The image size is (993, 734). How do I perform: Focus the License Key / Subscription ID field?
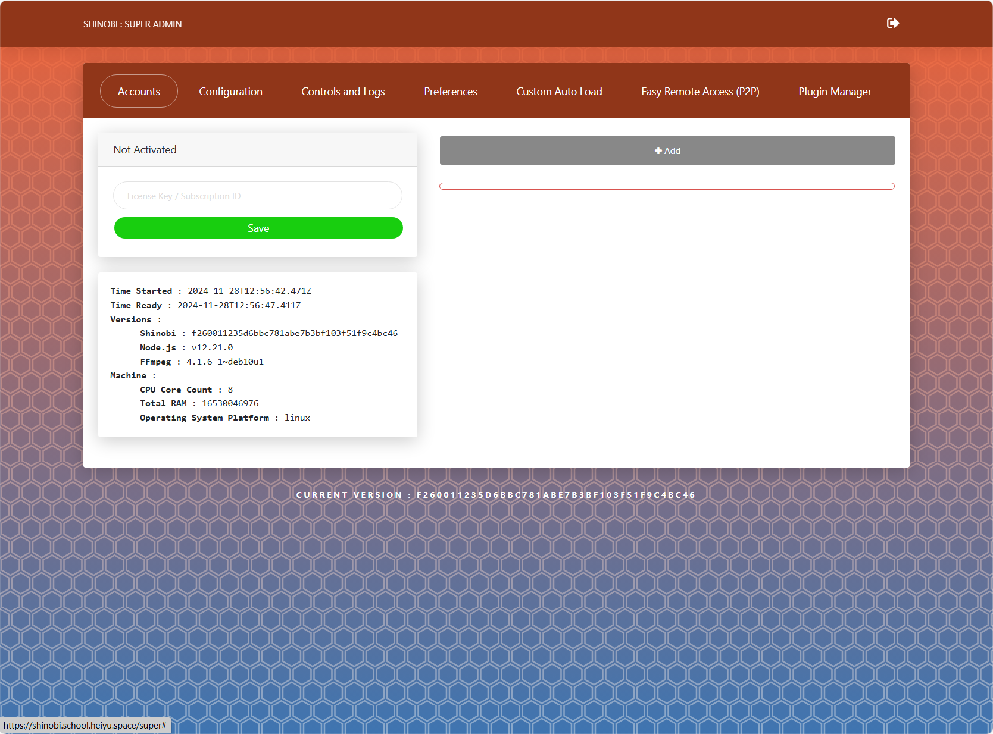click(x=258, y=196)
